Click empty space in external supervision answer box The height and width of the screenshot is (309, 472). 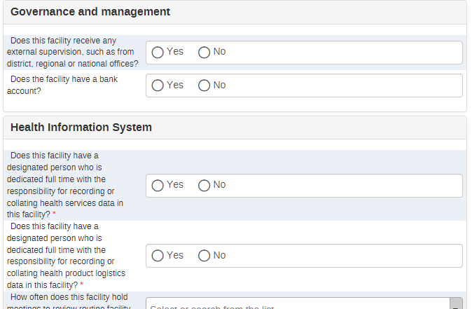pos(343,53)
